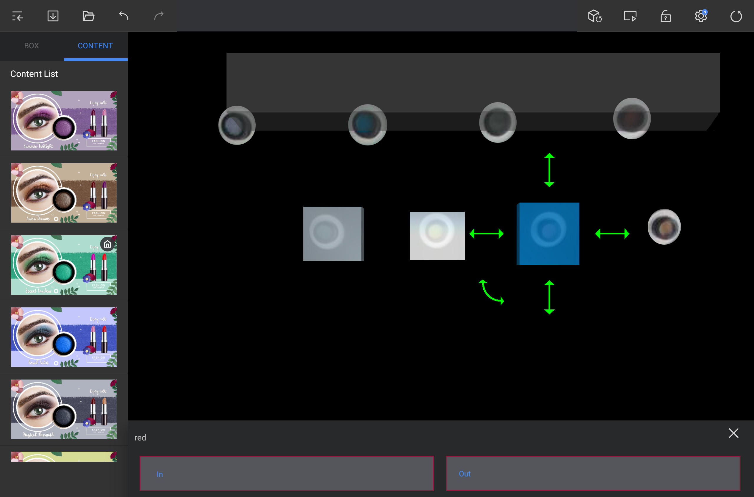Click the In button

287,473
